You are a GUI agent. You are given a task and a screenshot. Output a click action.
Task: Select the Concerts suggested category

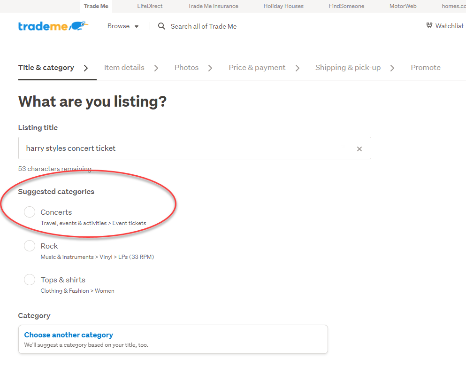[30, 212]
